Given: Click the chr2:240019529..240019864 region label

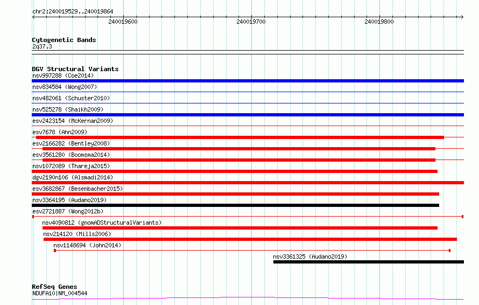Looking at the screenshot, I should coord(73,11).
